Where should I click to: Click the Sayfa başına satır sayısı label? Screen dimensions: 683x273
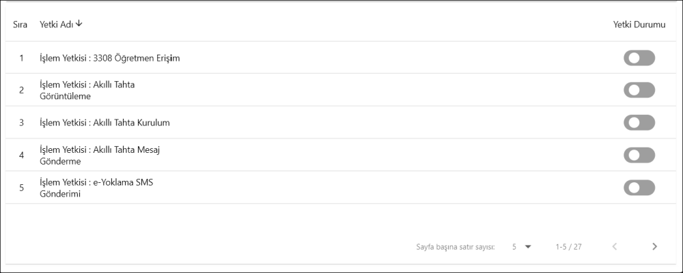coord(456,246)
